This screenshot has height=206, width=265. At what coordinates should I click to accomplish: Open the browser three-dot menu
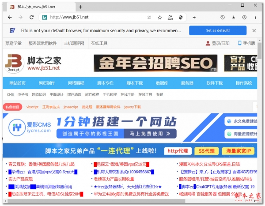[255, 17]
